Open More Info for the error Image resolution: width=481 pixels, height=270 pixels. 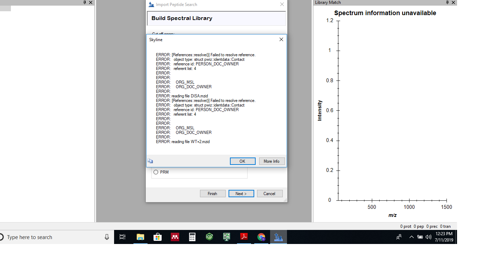pos(271,161)
